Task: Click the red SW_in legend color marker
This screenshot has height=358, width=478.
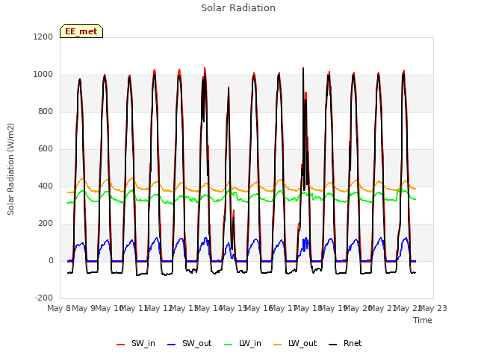Action: pyautogui.click(x=121, y=345)
